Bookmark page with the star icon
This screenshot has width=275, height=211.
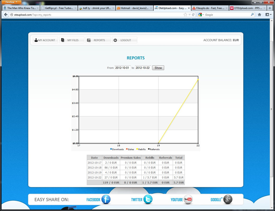[x=185, y=15]
